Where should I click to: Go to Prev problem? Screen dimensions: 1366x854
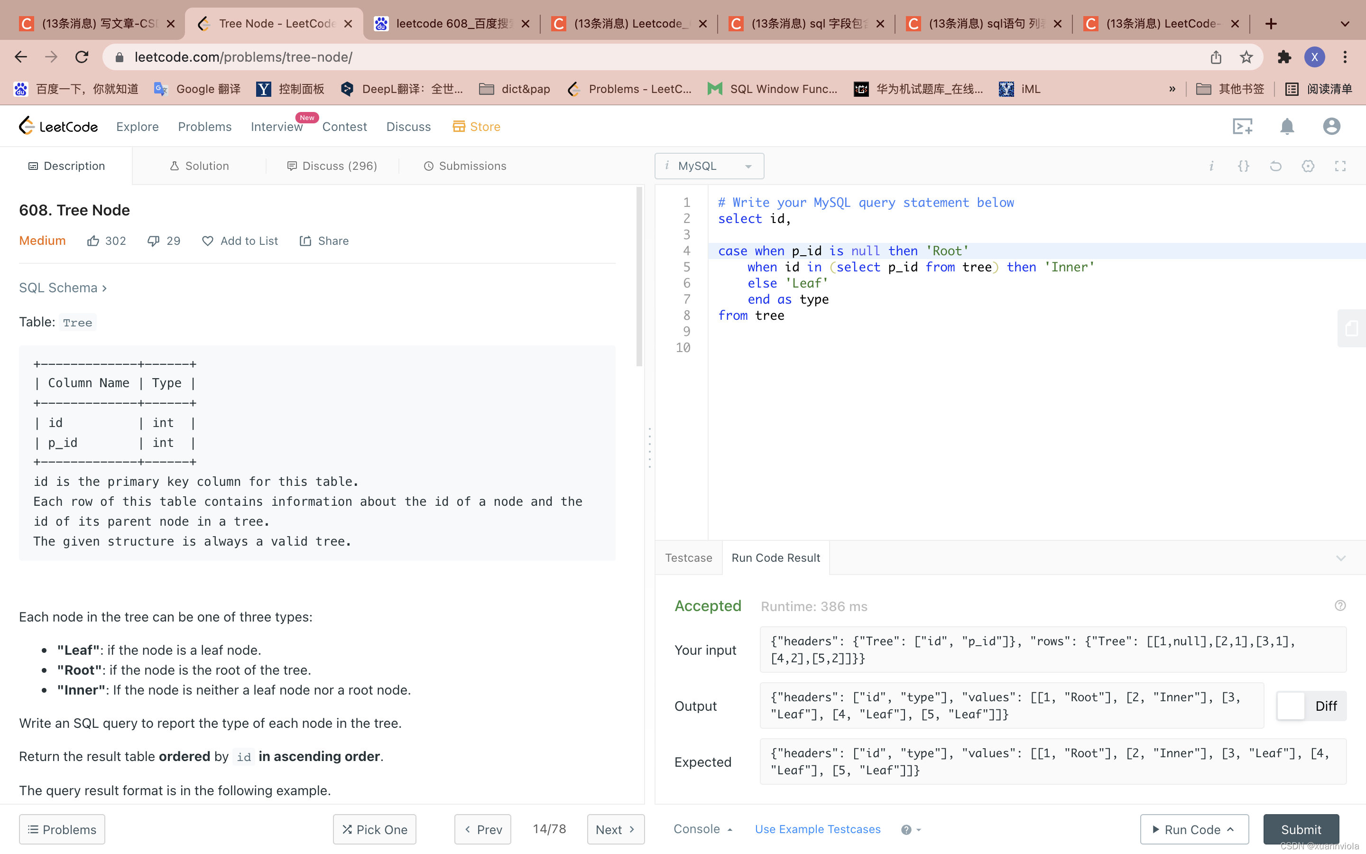click(483, 829)
